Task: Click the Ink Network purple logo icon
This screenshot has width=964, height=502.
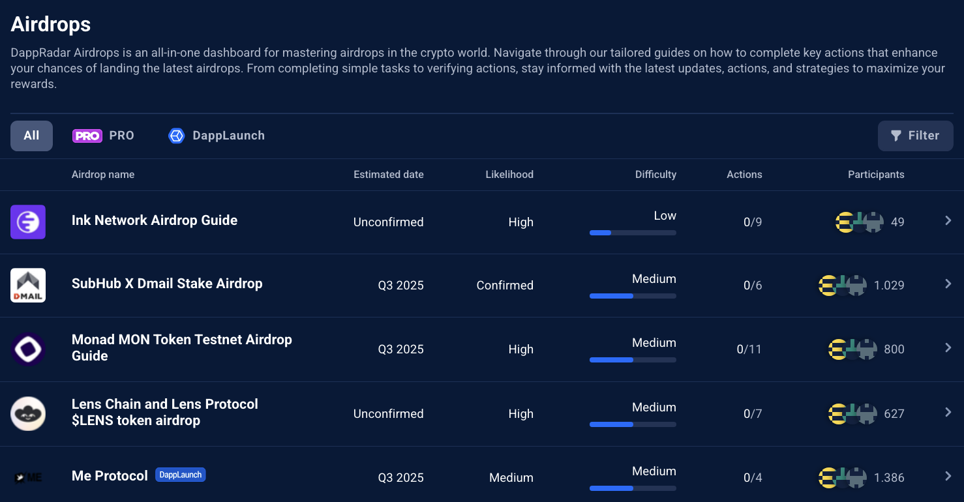Action: point(28,222)
